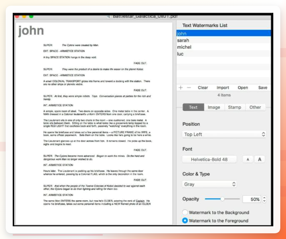Decrease font size with small A button
The height and width of the screenshot is (239, 286).
point(248,159)
